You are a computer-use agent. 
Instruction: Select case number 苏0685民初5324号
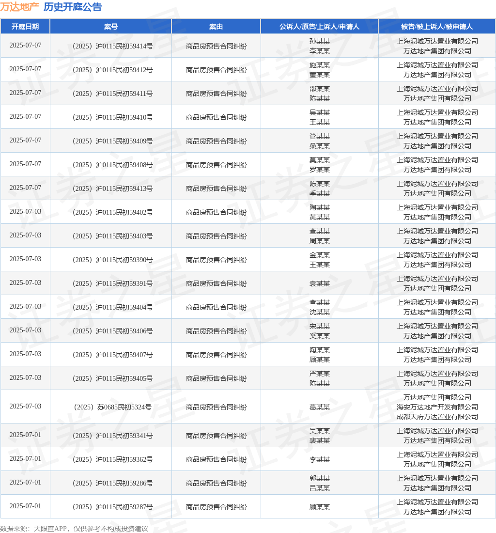point(112,407)
